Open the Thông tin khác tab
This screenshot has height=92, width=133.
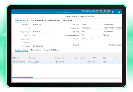[x=67, y=20]
